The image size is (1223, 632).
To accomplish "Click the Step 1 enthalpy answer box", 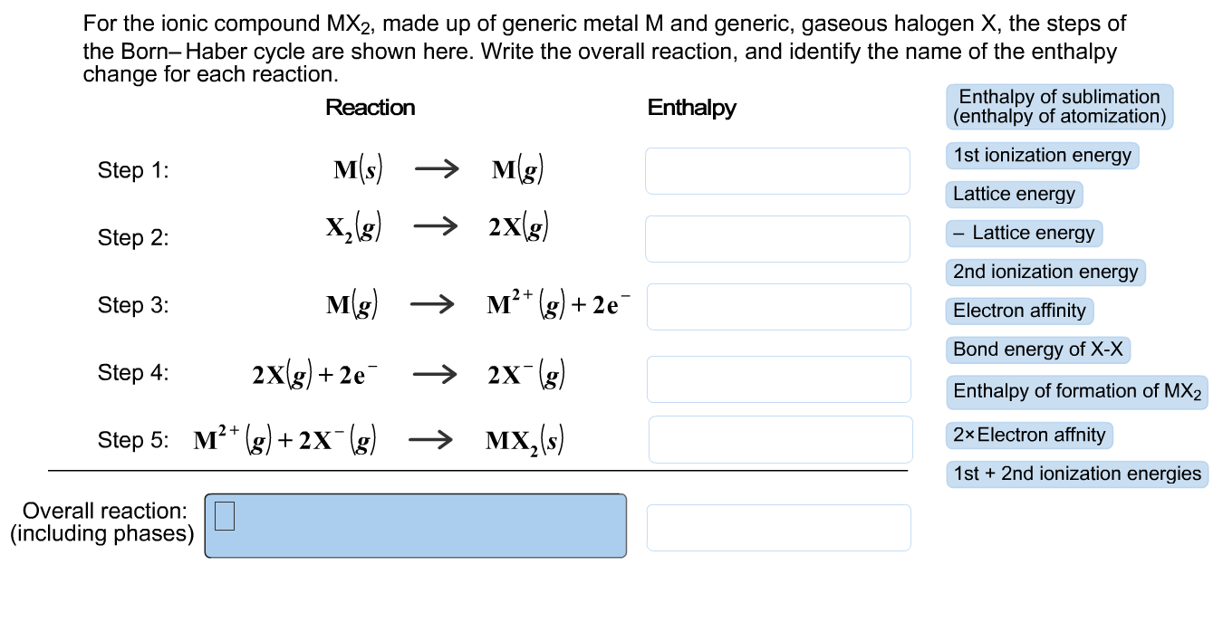I will point(777,170).
